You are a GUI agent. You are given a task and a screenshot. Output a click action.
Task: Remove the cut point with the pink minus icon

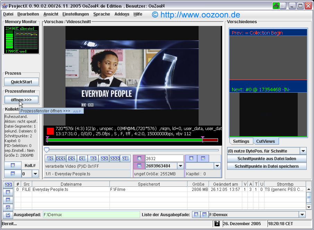click(139, 166)
